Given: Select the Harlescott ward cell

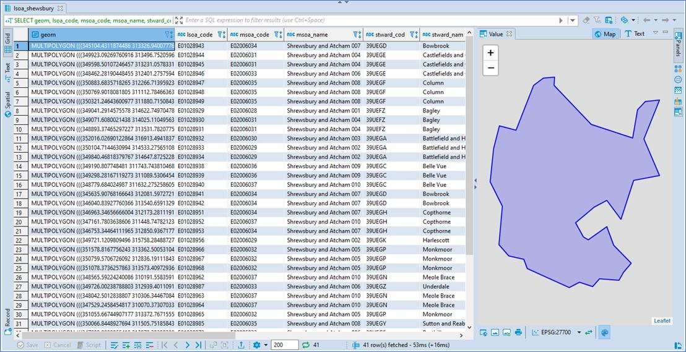Looking at the screenshot, I should pyautogui.click(x=443, y=240).
